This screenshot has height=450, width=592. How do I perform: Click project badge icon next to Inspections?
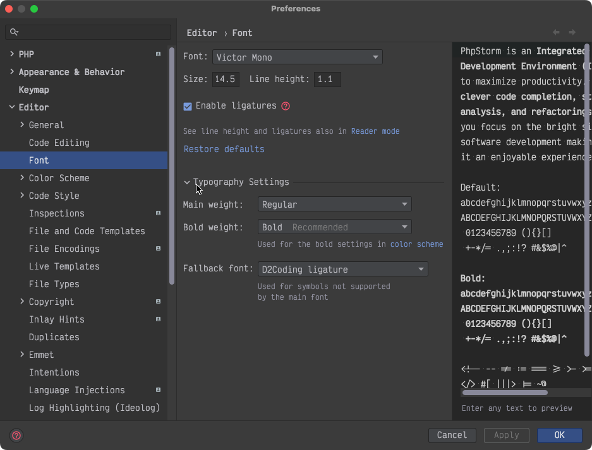(x=158, y=213)
